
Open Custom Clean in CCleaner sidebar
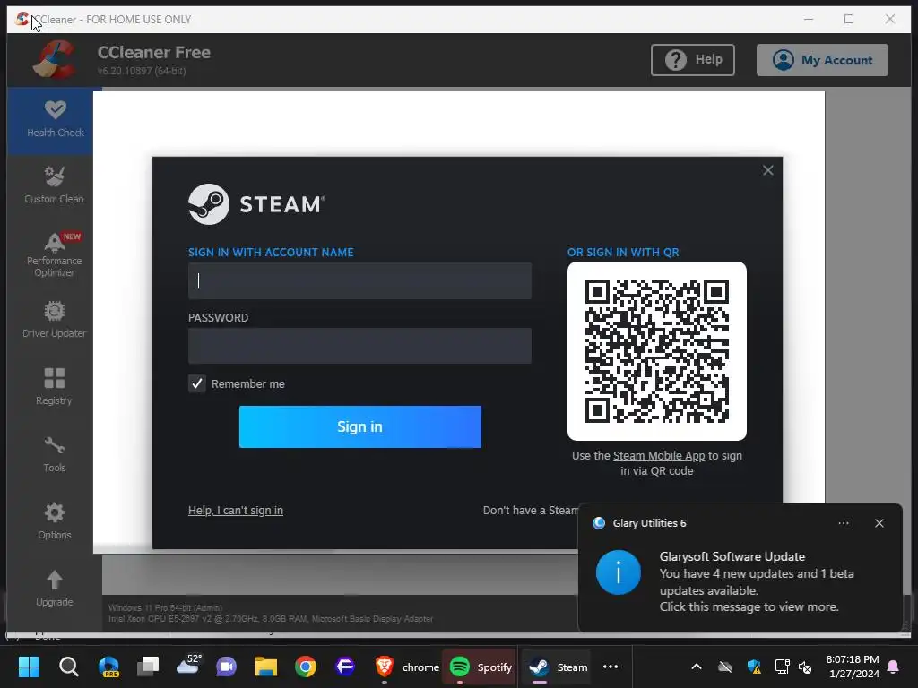[54, 185]
